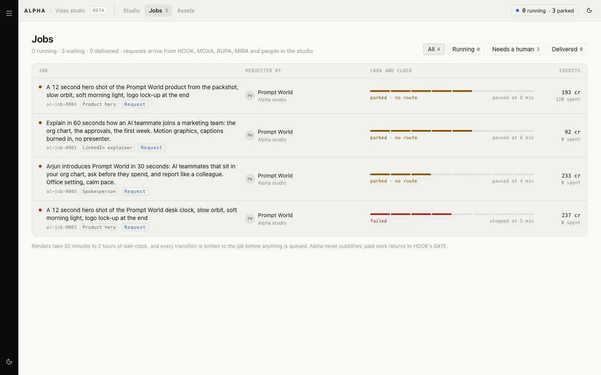Click PW avatar on al-job-0004 row
Image resolution: width=601 pixels, height=375 pixels.
pos(250,96)
